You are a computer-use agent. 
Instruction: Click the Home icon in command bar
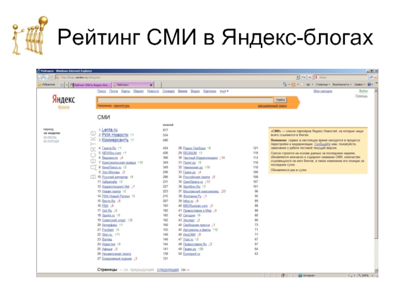[284, 84]
